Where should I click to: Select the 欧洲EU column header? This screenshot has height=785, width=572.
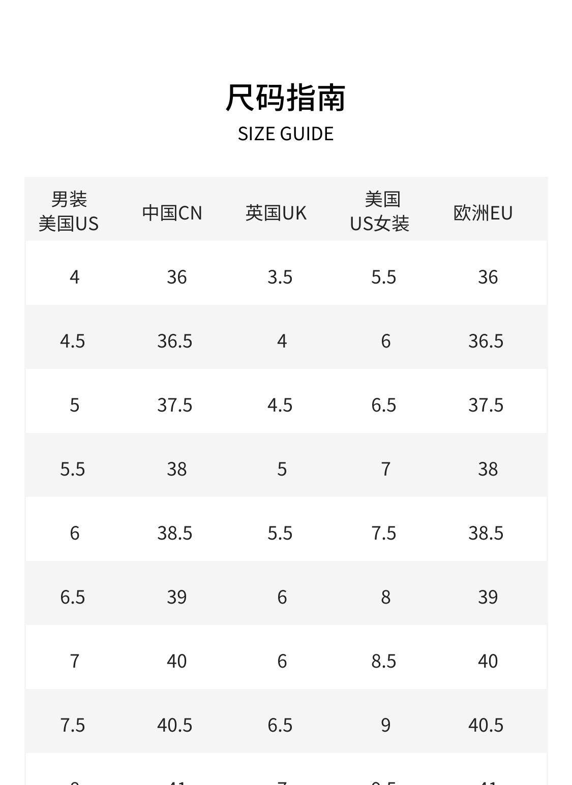483,213
